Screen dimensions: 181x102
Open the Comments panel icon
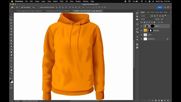tap(137, 20)
